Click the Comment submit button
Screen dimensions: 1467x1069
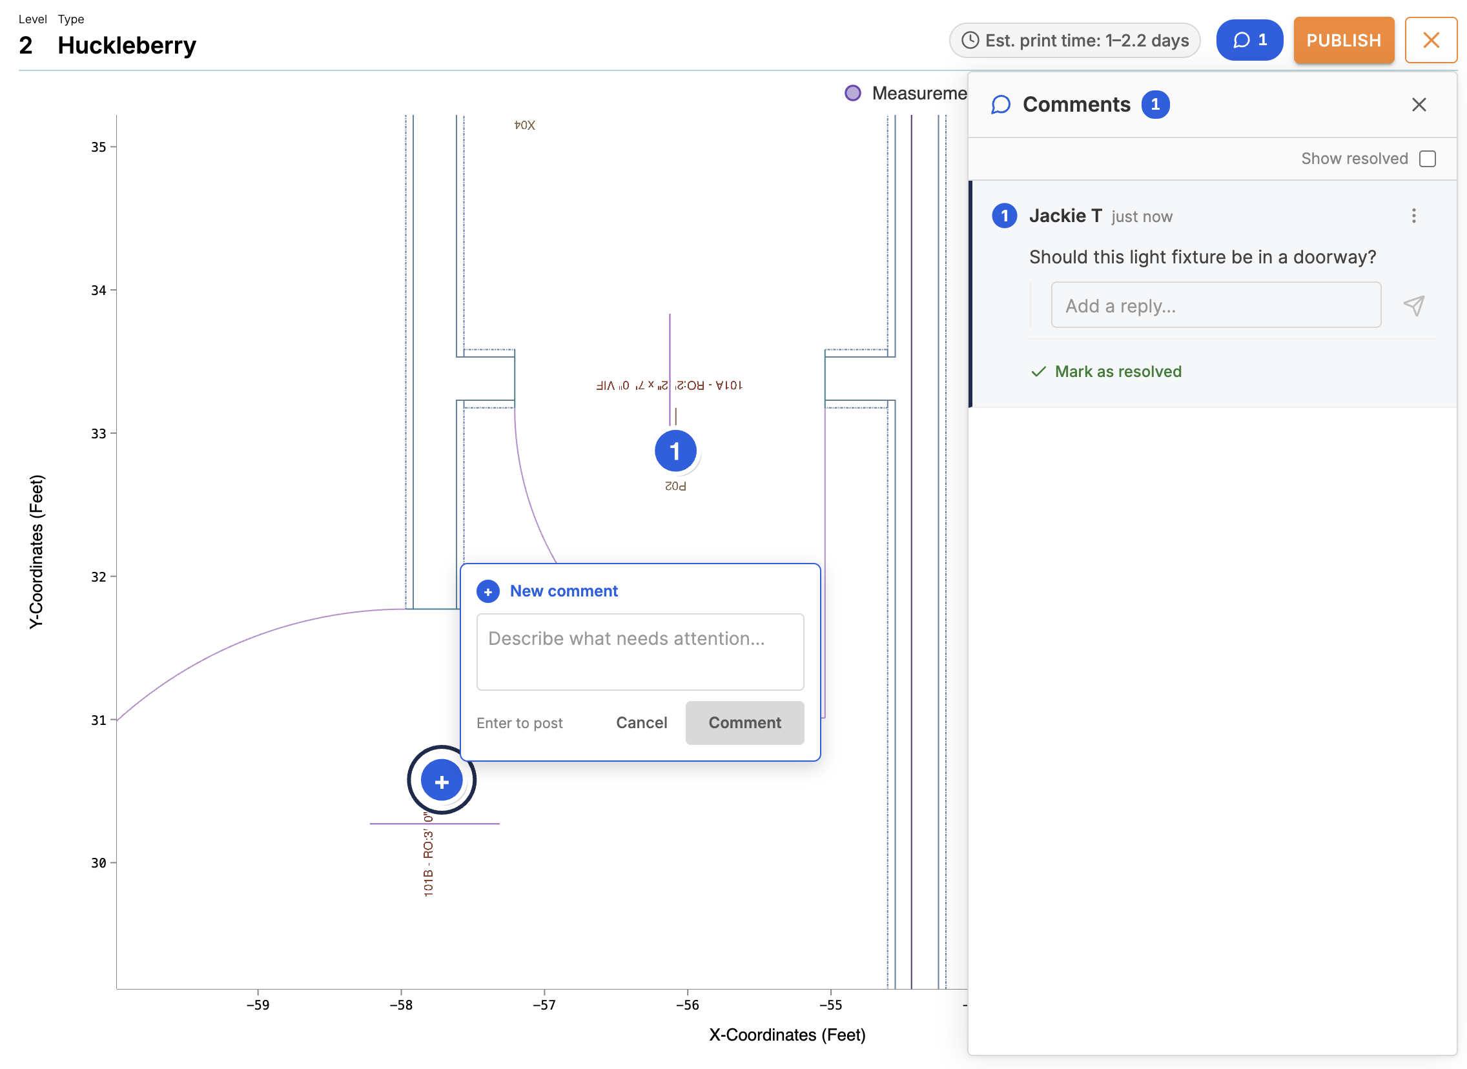744,723
